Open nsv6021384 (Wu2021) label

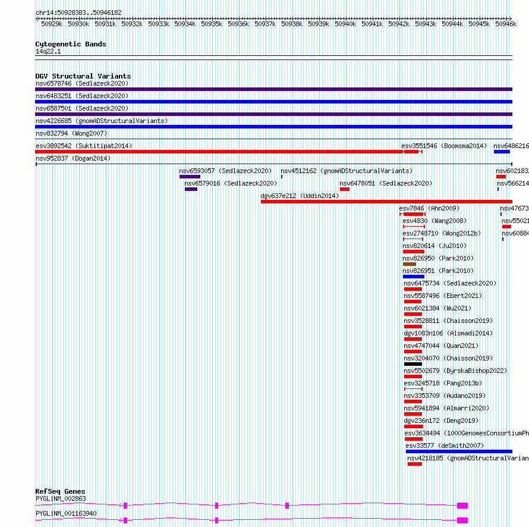[x=437, y=308]
